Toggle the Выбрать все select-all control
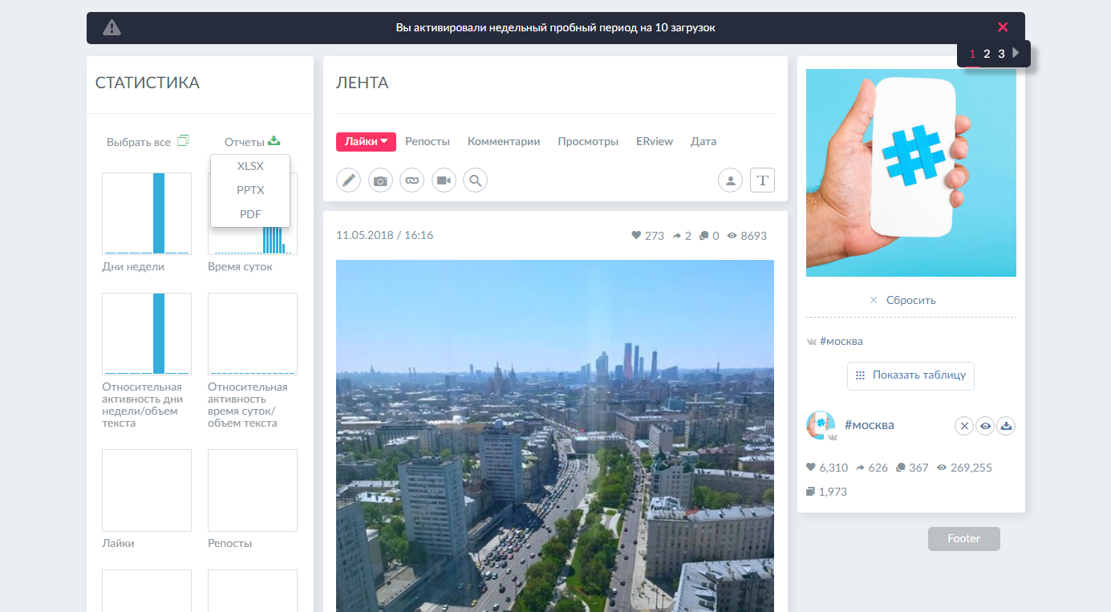1111x612 pixels. (x=148, y=142)
